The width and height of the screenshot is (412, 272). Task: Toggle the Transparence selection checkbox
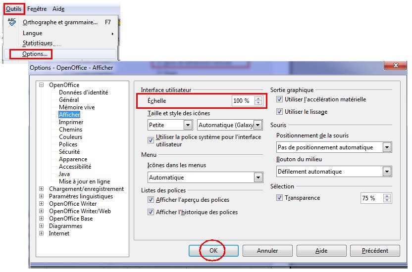[x=280, y=198]
